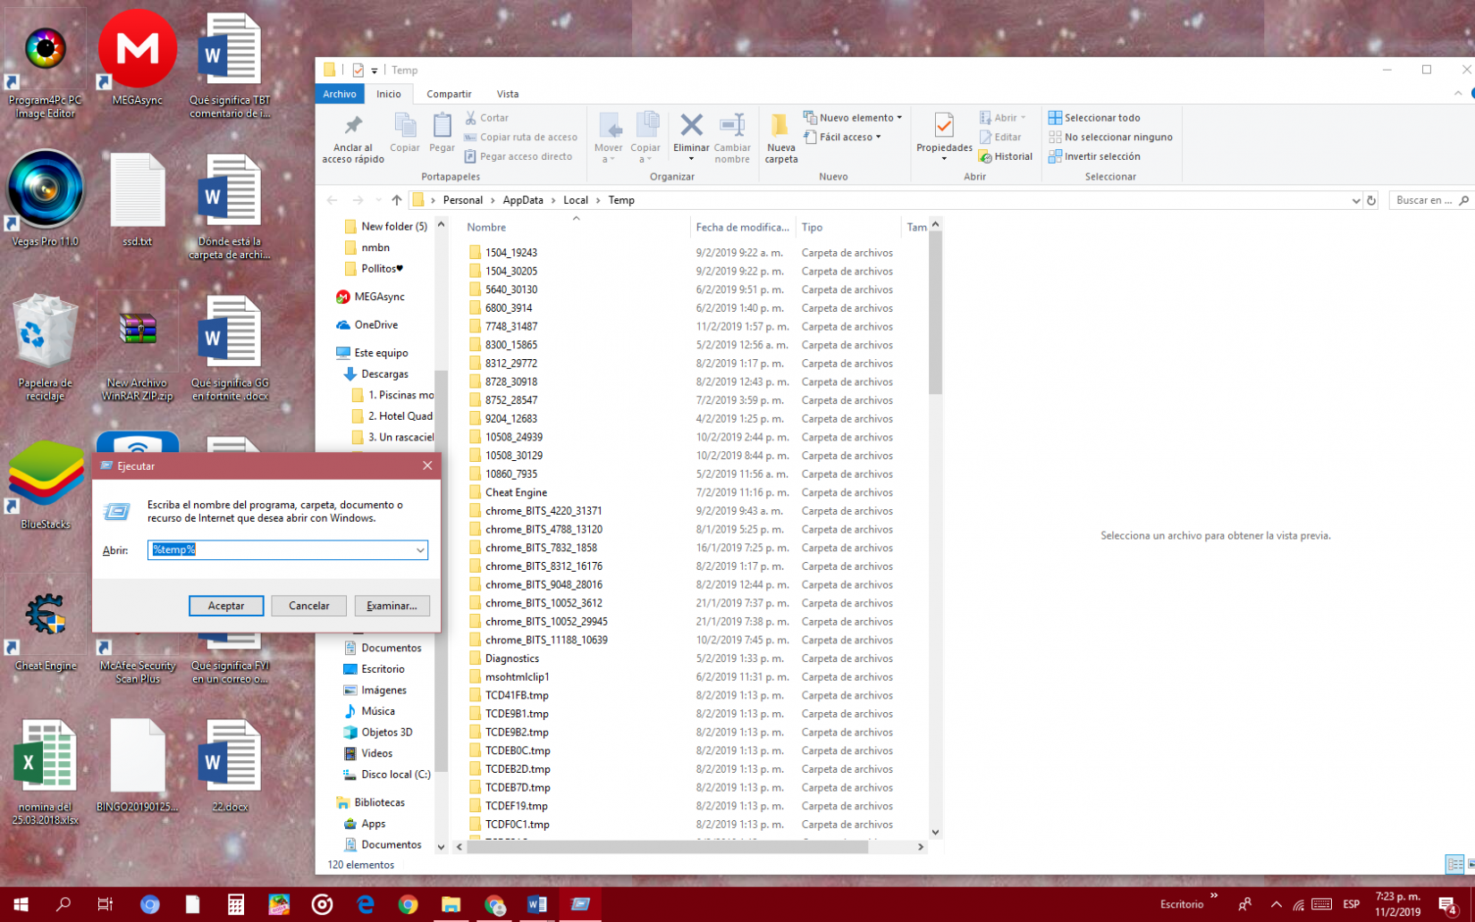This screenshot has width=1475, height=922.
Task: Click Invertir selección in the ribbon
Action: pos(1094,156)
